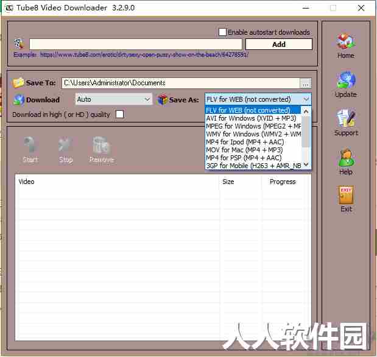The height and width of the screenshot is (357, 377).
Task: Open the Auto download dropdown
Action: tap(114, 99)
